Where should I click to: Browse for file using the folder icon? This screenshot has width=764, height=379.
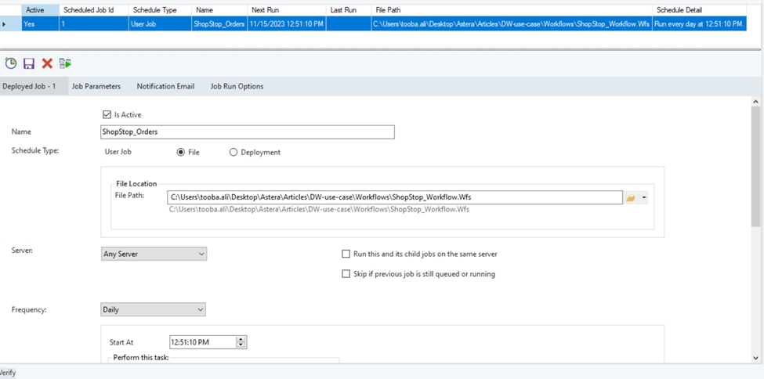coord(631,198)
